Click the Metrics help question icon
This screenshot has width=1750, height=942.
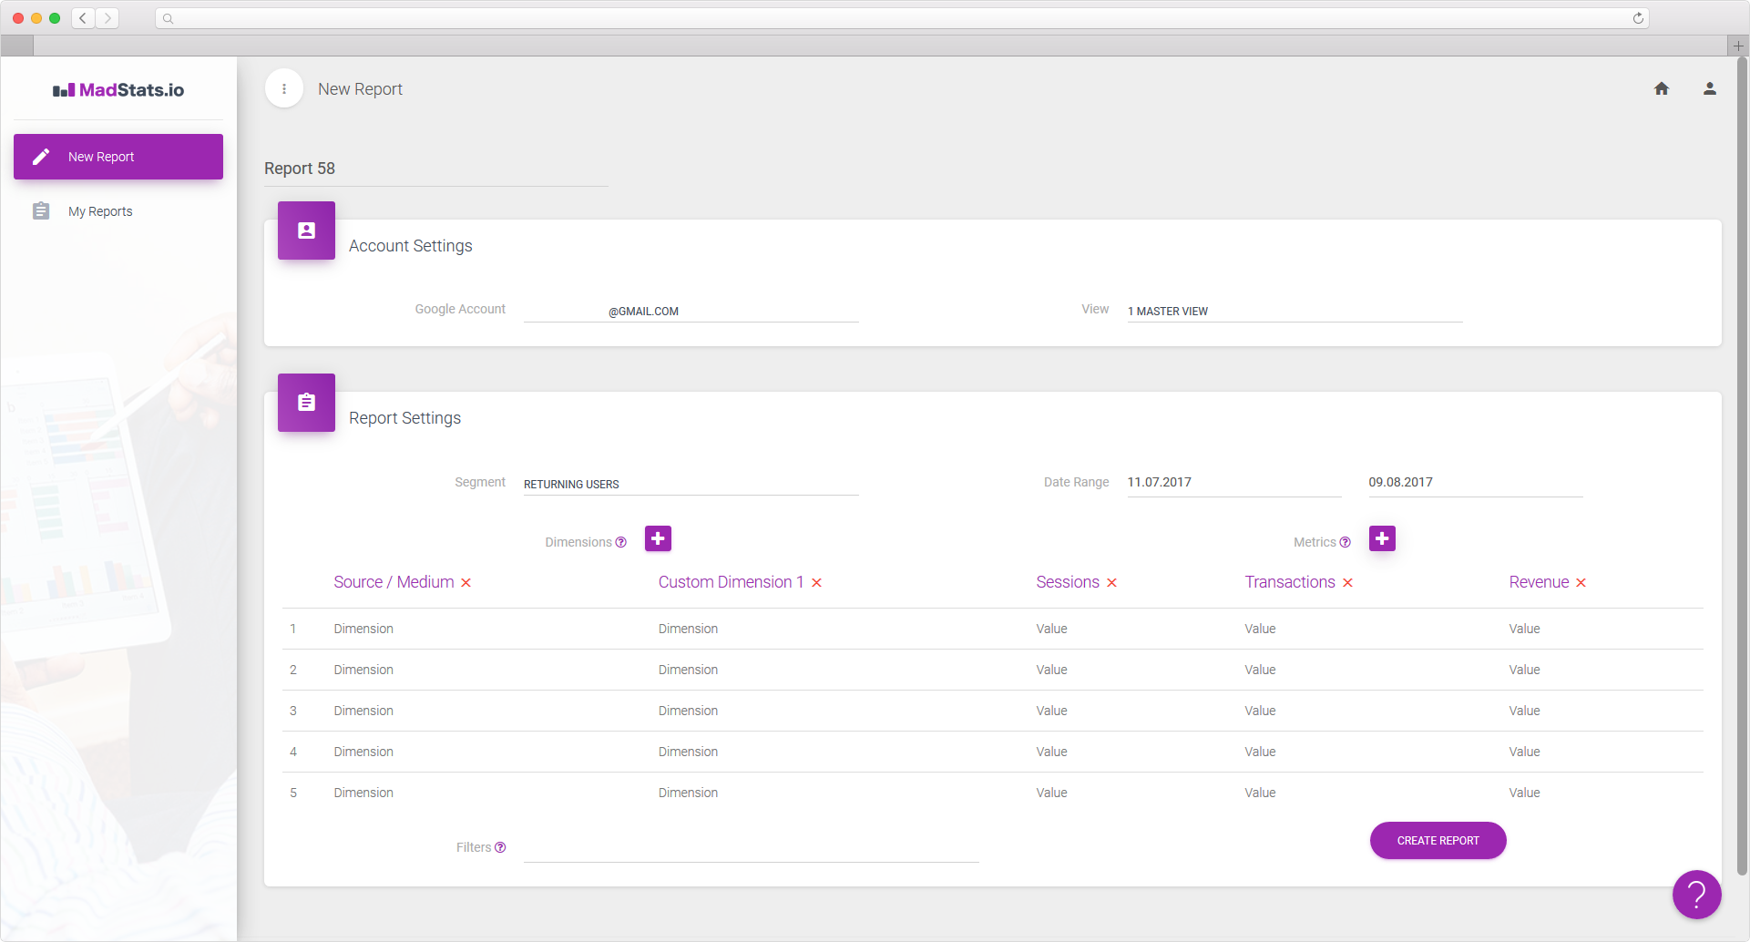click(x=1346, y=542)
